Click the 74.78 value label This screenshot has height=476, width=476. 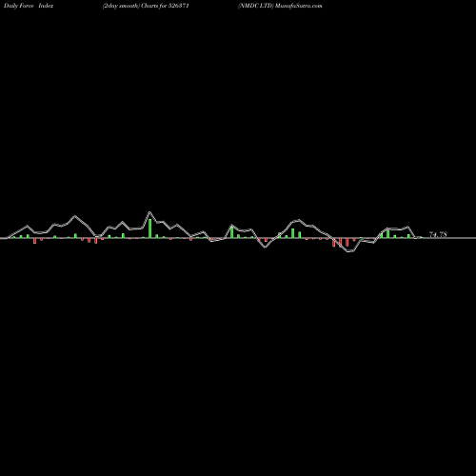[x=438, y=234]
